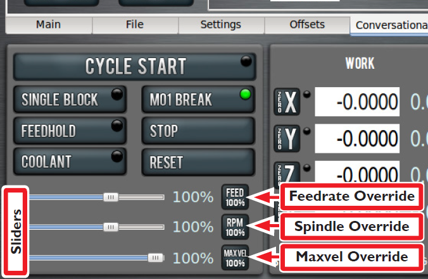Reset feed override with FEED 100% button
Image resolution: width=428 pixels, height=279 pixels.
235,198
